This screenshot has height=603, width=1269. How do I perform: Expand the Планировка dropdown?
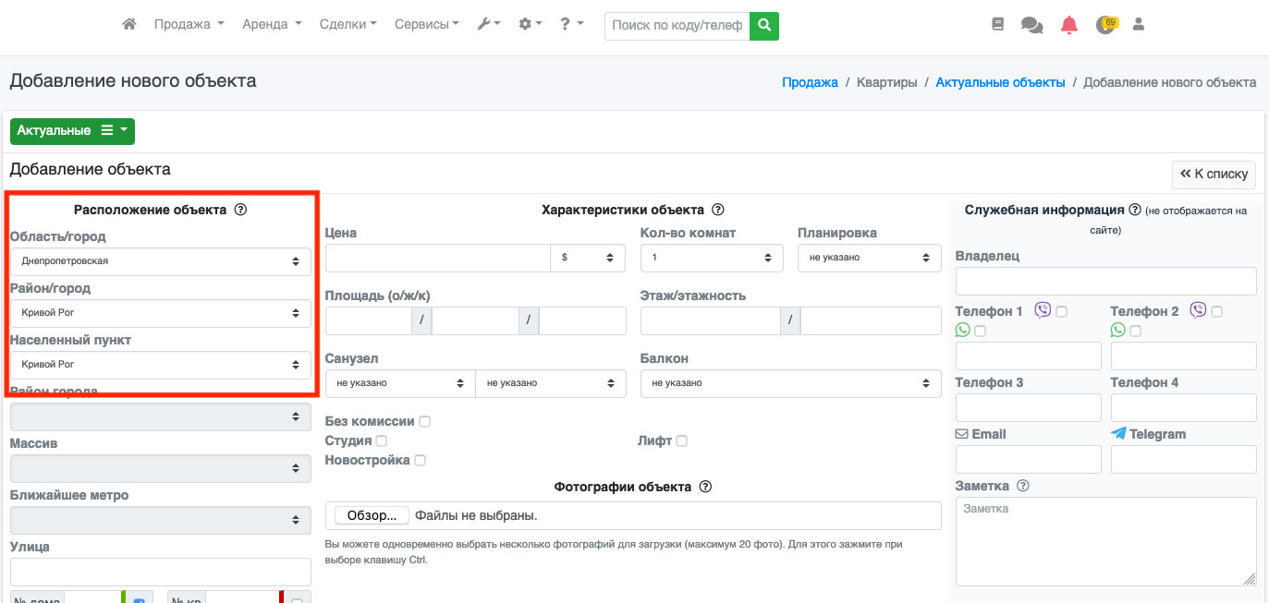coord(869,258)
